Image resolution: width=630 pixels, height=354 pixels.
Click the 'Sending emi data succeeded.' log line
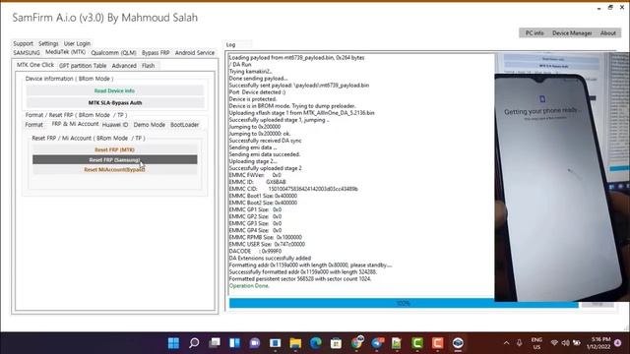[265, 154]
